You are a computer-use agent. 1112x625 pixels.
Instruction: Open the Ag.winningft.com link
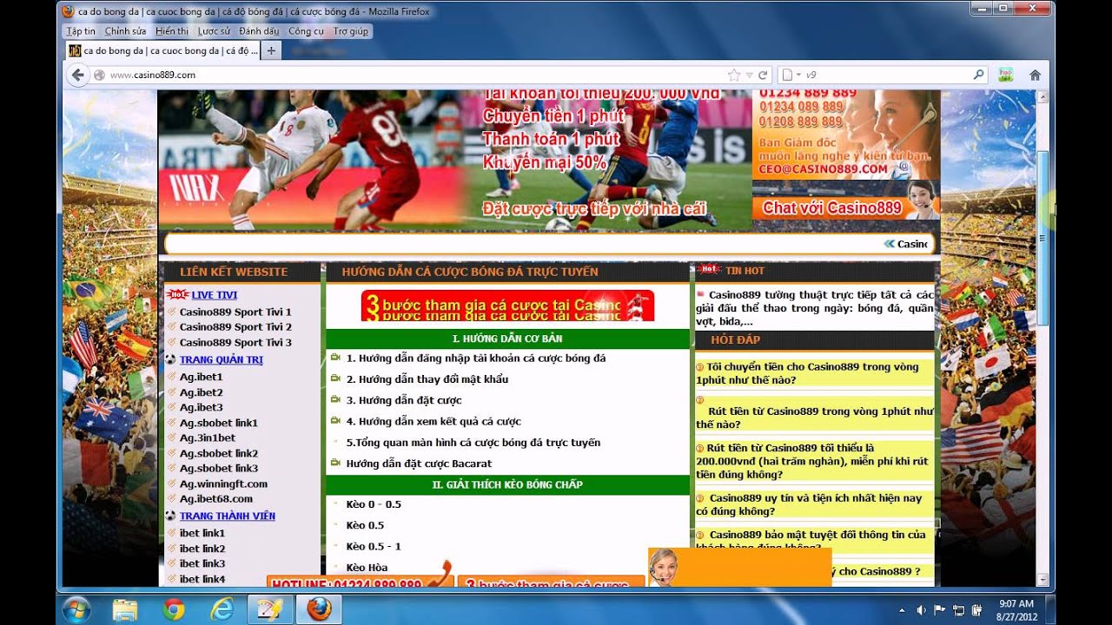(x=223, y=484)
